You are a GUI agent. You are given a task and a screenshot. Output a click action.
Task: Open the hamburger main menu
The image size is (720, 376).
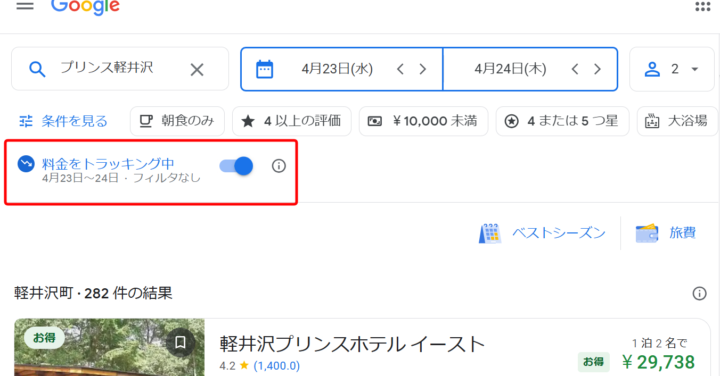click(x=24, y=6)
